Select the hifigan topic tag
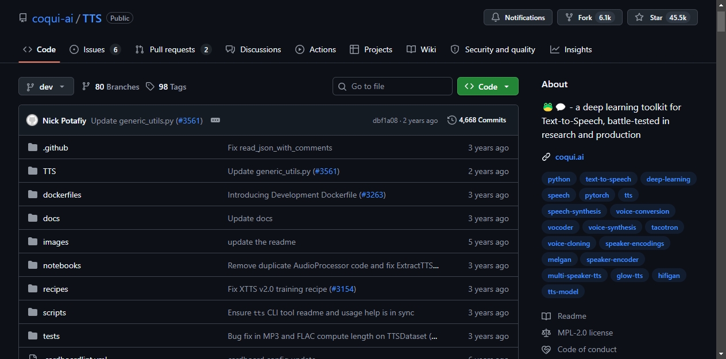The image size is (726, 359). pyautogui.click(x=669, y=276)
